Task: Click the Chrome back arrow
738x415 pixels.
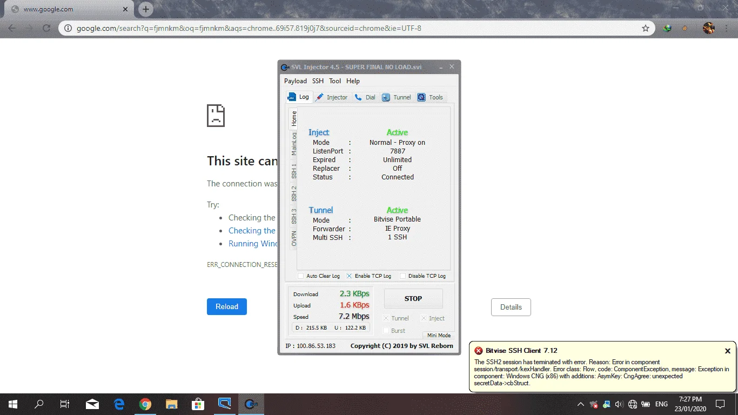Action: coord(12,28)
